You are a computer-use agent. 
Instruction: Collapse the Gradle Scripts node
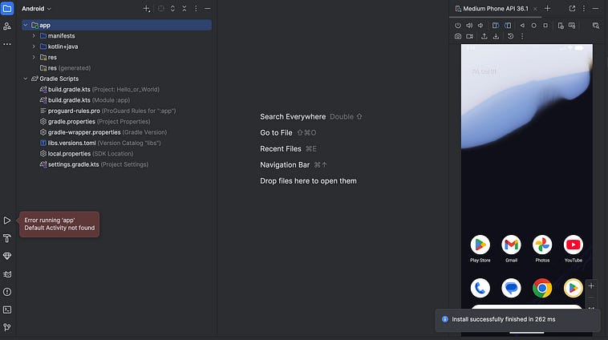pyautogui.click(x=26, y=79)
